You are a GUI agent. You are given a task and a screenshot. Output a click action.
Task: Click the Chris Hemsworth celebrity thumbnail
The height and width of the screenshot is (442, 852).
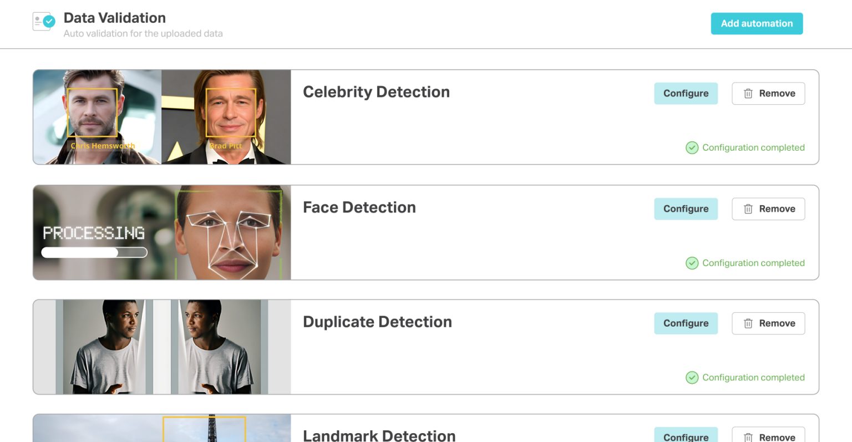coord(97,117)
